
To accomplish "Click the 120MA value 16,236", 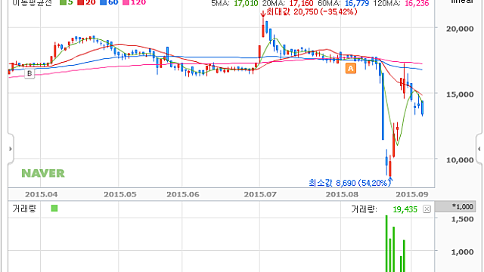I will click(x=417, y=3).
